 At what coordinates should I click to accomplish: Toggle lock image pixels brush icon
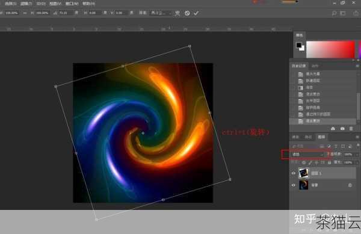click(310, 162)
